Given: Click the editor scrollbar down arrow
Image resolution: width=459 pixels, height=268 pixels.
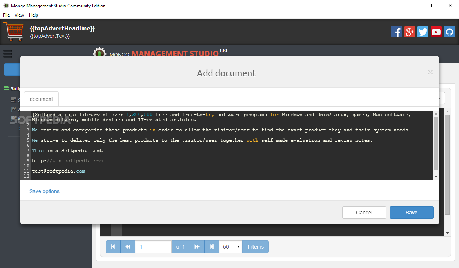Looking at the screenshot, I should point(436,177).
